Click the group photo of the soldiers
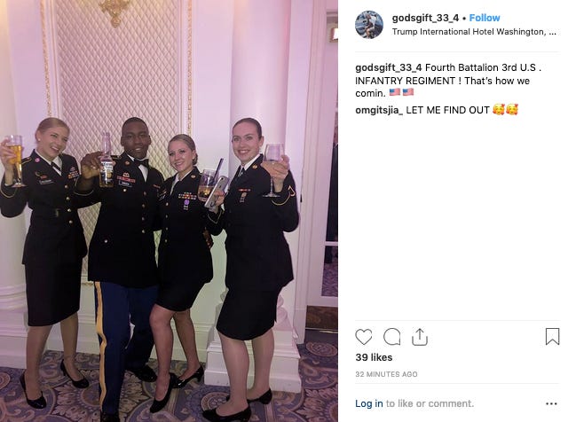Screen dimensions: 576x422 coord(169,211)
